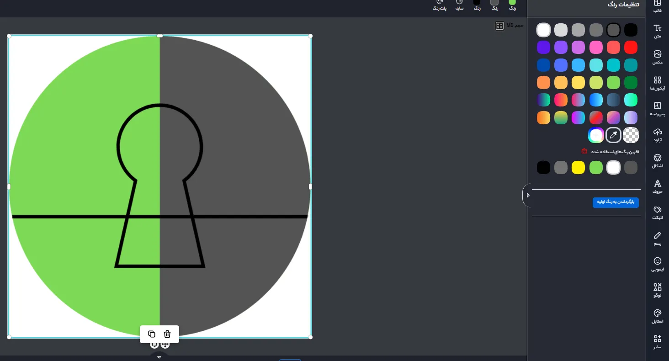Click the بازگرداندن به رنگ اولیه reset button
Screen dimensions: 669x361
click(x=616, y=202)
